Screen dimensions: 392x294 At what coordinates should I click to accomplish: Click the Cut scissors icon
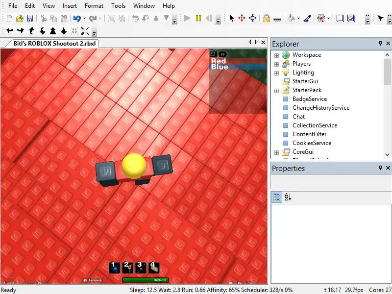point(44,18)
